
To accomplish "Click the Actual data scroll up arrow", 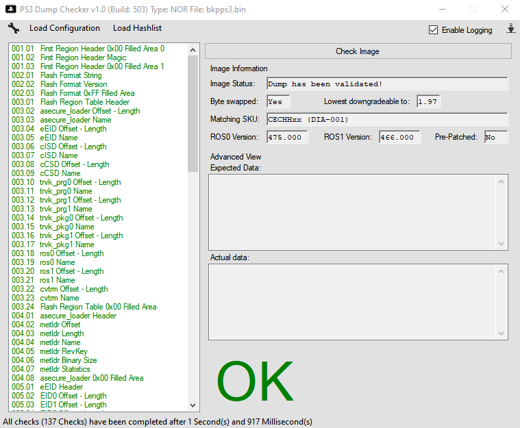I will (501, 271).
